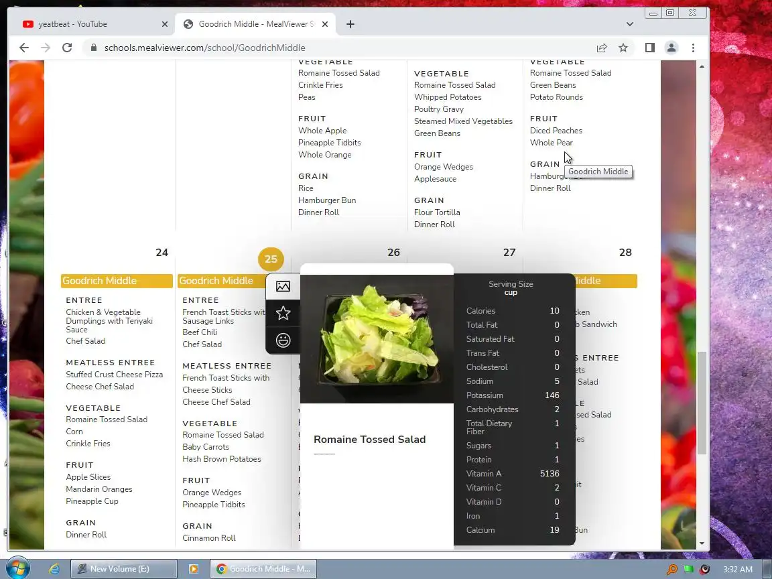Open Beef Chili menu item
The image size is (772, 579).
pos(200,332)
